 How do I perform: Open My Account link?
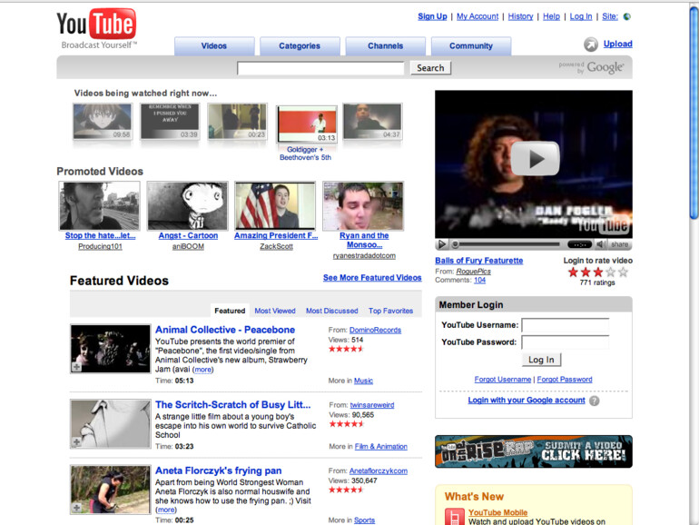(477, 16)
